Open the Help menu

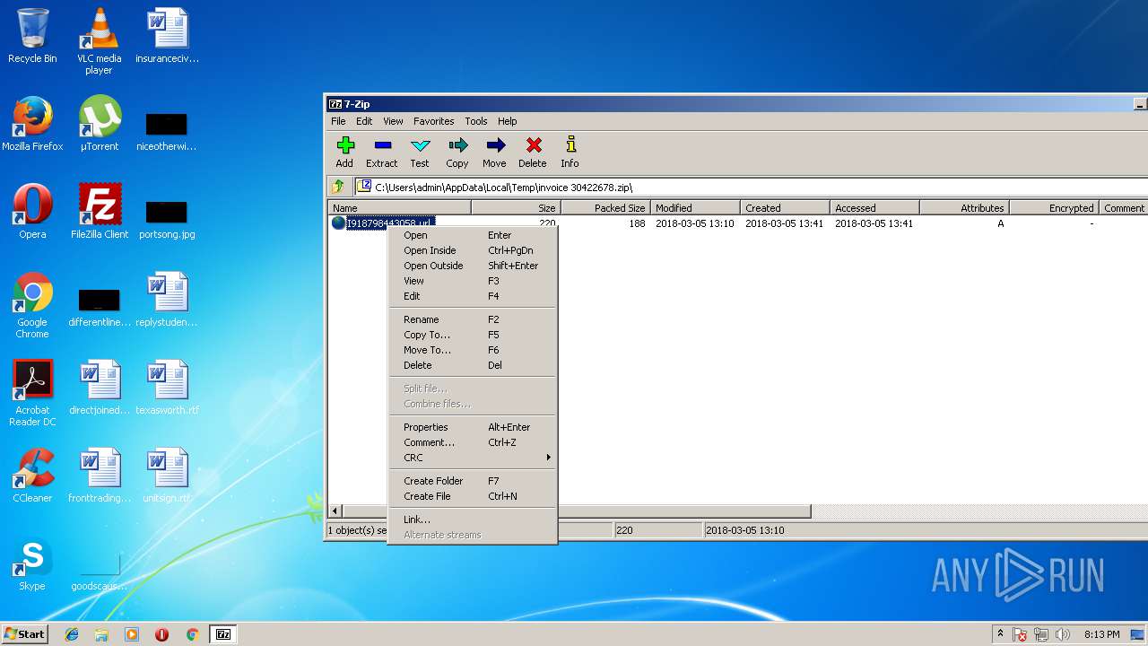(508, 121)
